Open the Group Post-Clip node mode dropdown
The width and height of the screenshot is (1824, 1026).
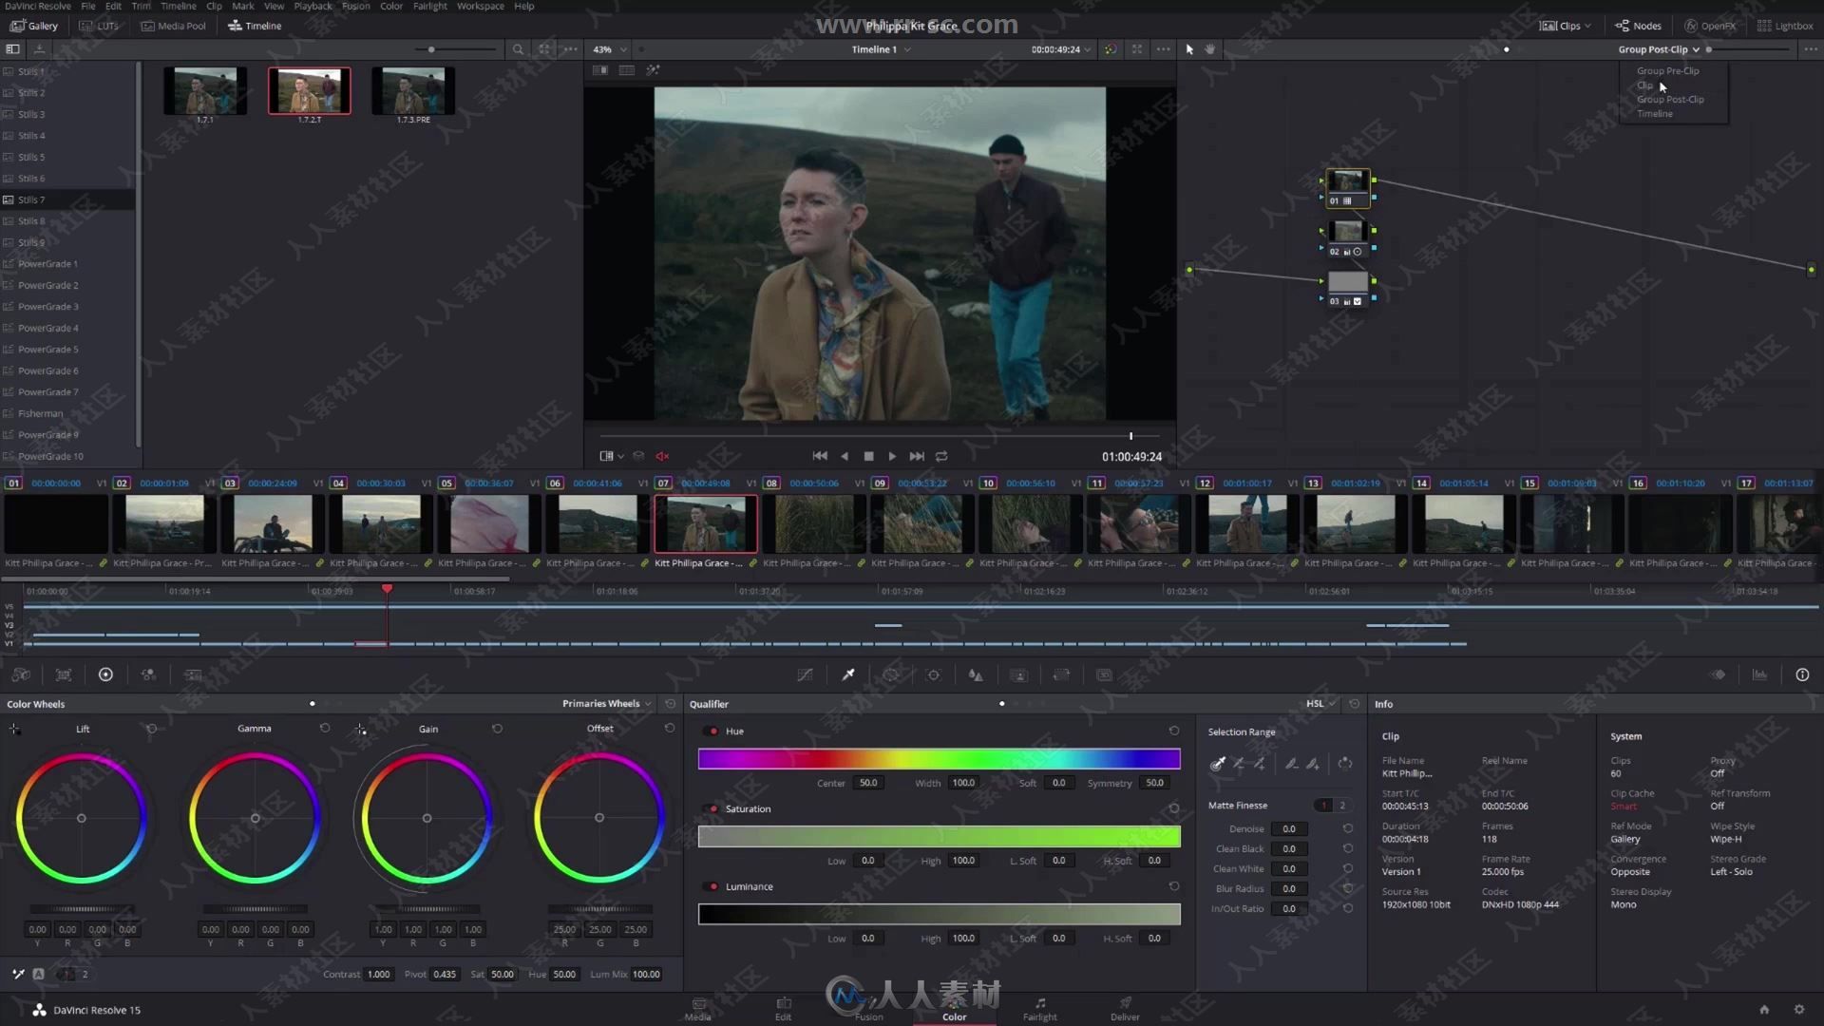point(1659,49)
